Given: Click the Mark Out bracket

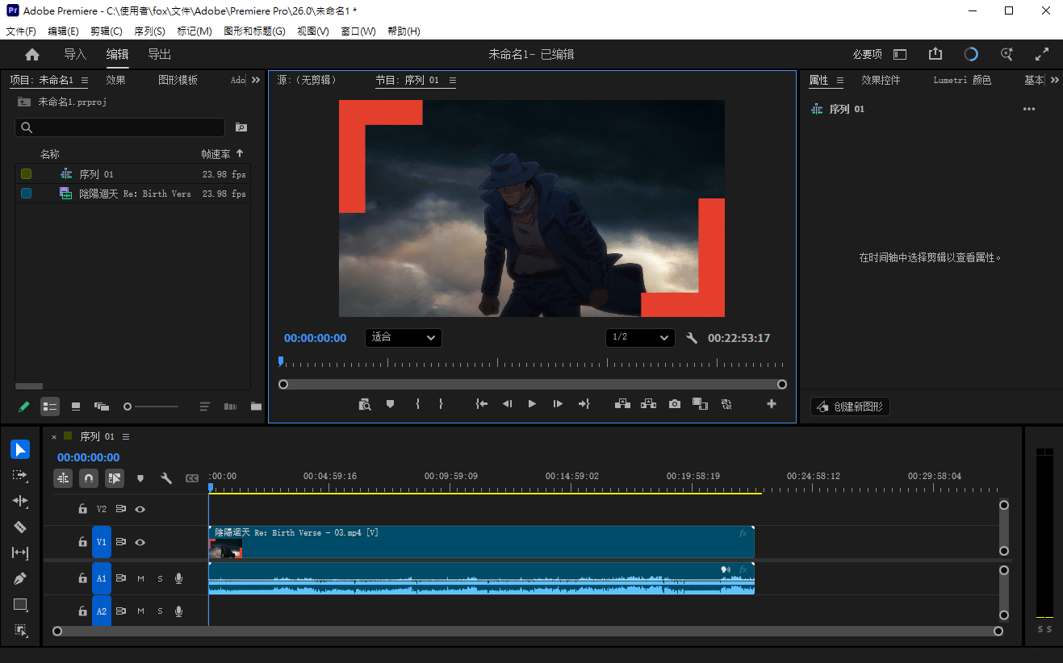Looking at the screenshot, I should click(x=441, y=404).
